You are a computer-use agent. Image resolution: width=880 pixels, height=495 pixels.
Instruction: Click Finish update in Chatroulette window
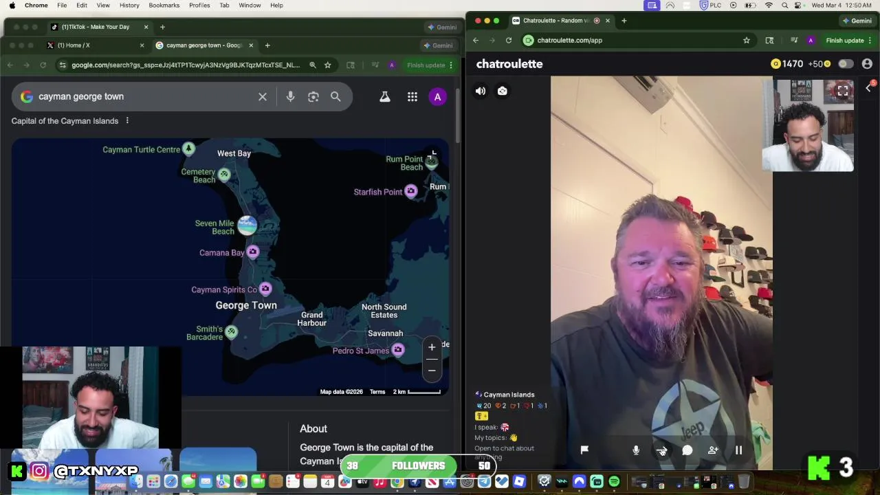(x=844, y=41)
